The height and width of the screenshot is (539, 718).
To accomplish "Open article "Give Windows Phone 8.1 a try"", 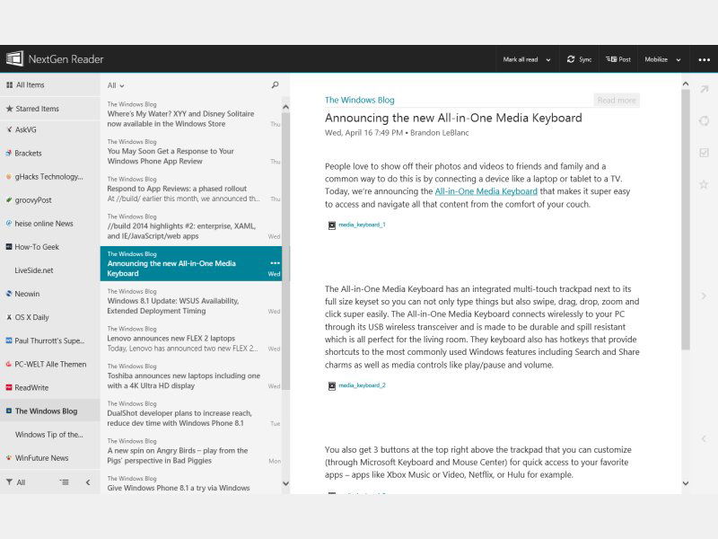I will point(191,483).
